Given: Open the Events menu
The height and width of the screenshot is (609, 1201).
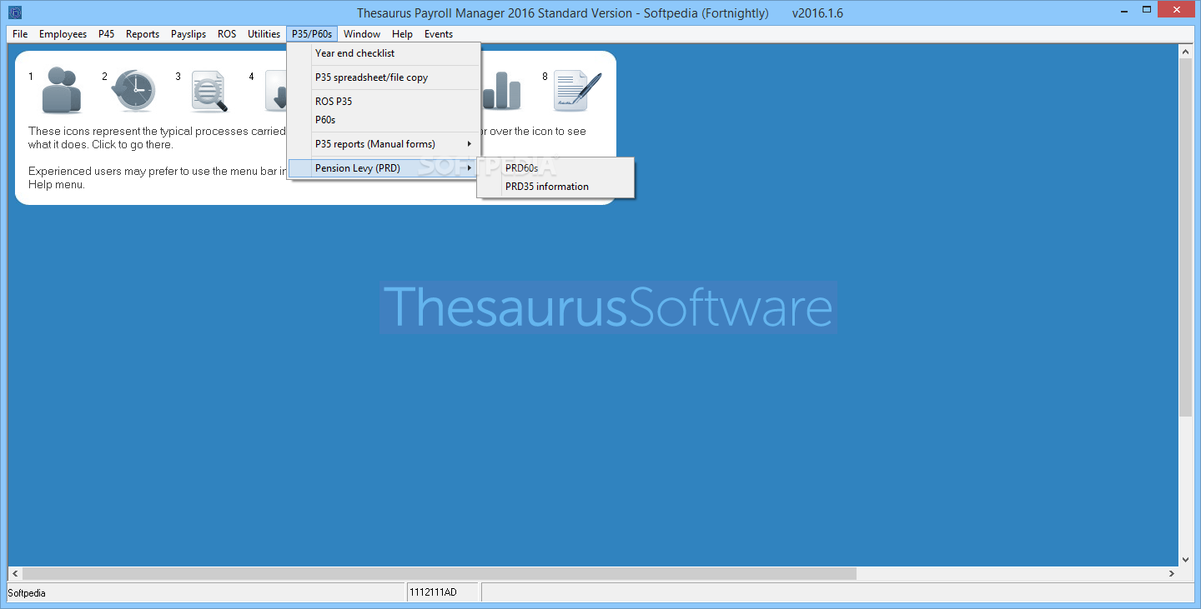Looking at the screenshot, I should [x=439, y=34].
